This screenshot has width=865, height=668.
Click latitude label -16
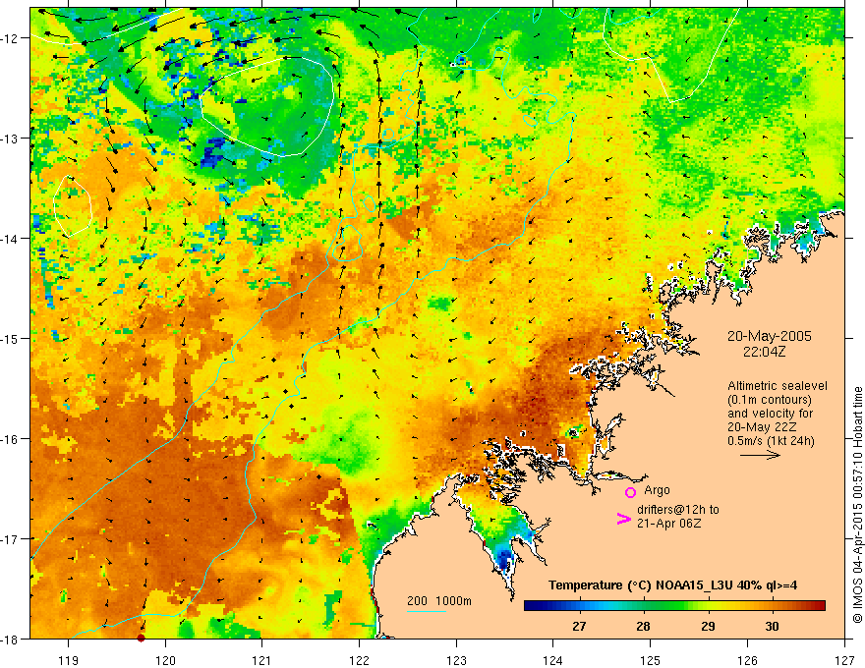(9, 439)
